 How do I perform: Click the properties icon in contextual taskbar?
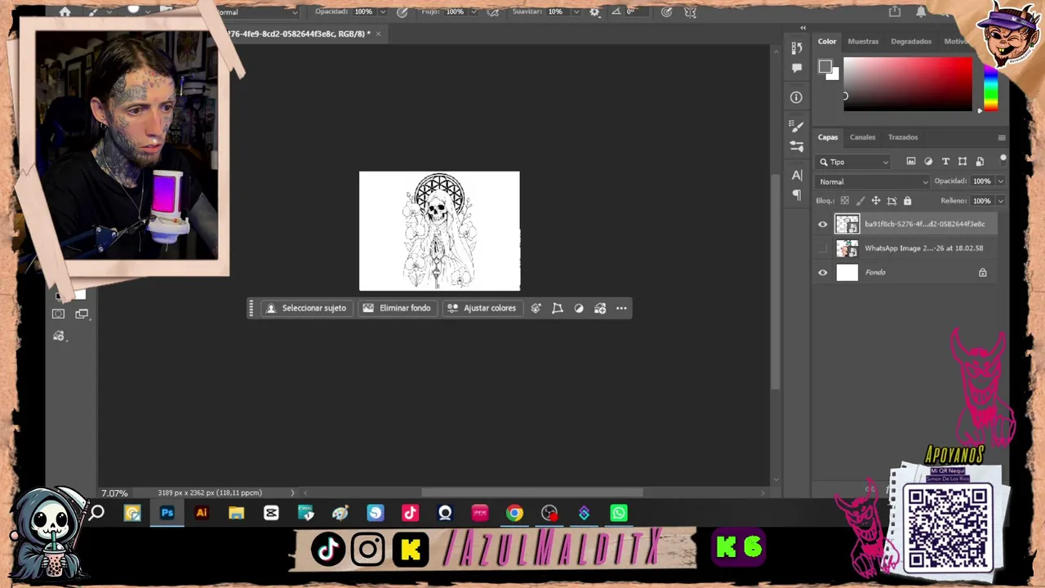pos(600,309)
